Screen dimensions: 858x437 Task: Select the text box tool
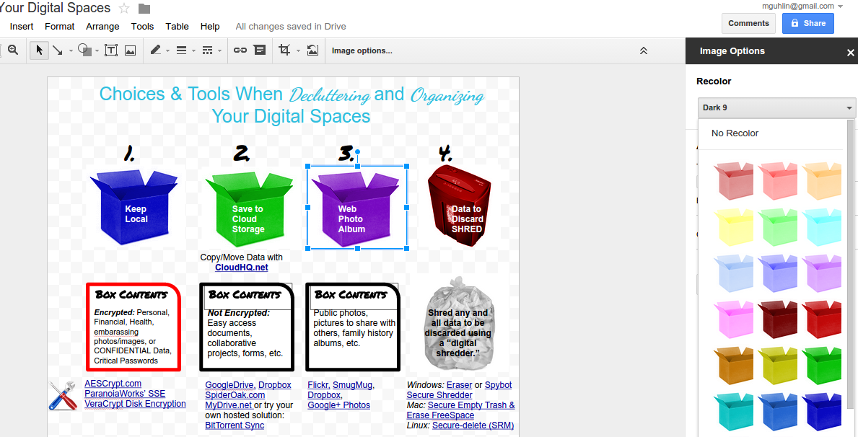[111, 50]
